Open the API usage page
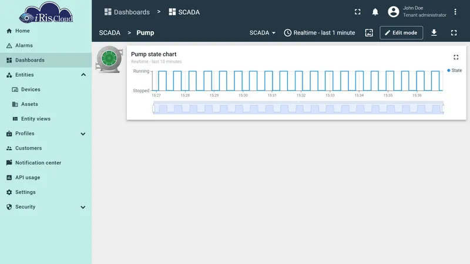The image size is (470, 264). (46, 178)
